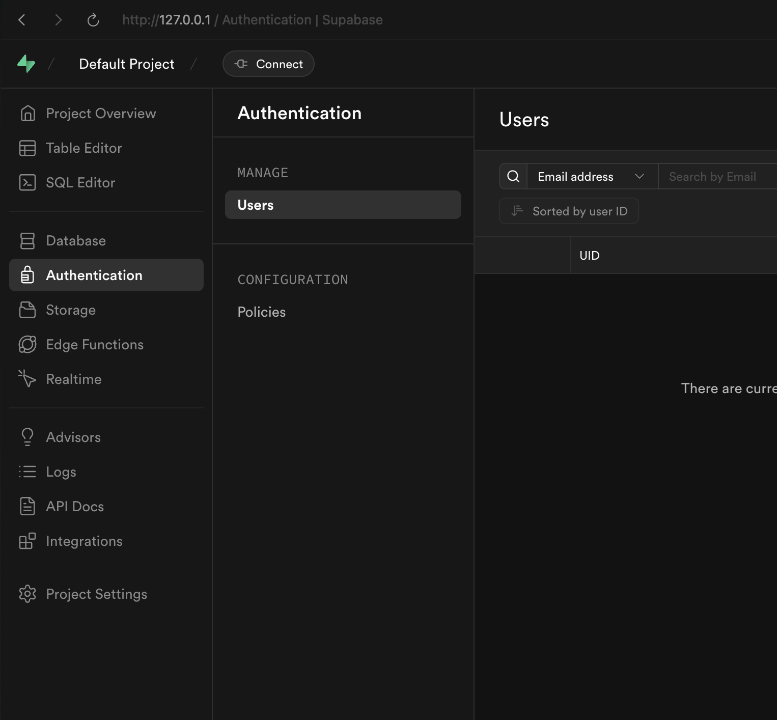Select Users under Manage
777x720 pixels.
pyautogui.click(x=343, y=205)
